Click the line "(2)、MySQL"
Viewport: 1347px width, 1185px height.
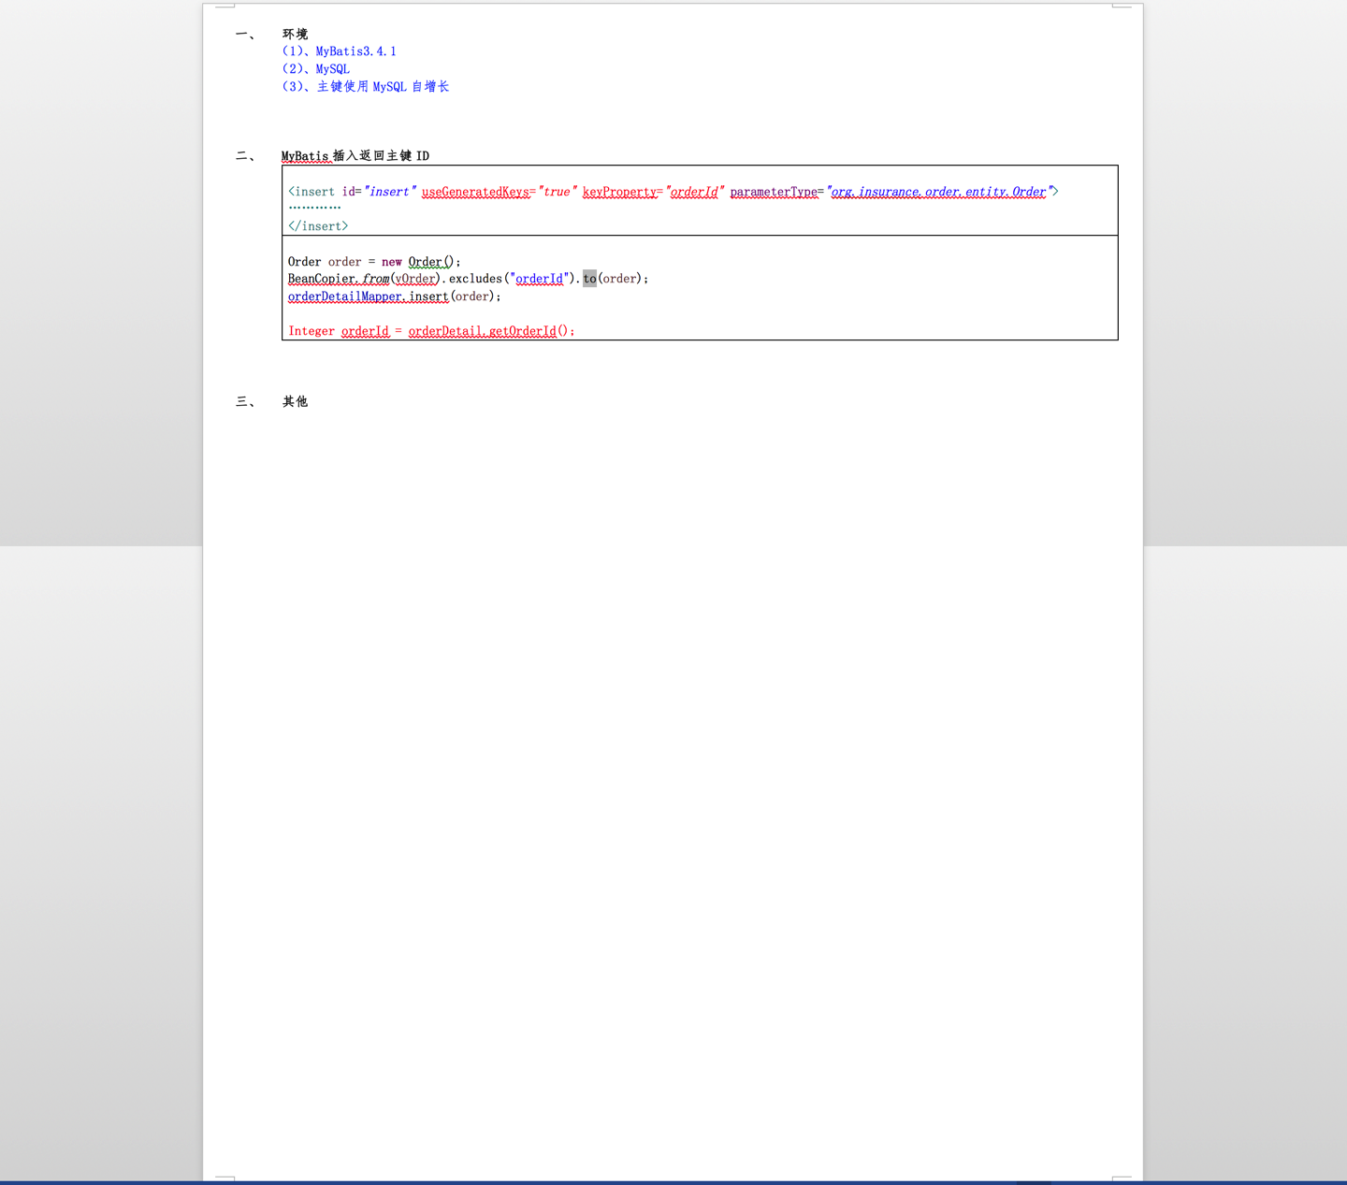point(315,69)
